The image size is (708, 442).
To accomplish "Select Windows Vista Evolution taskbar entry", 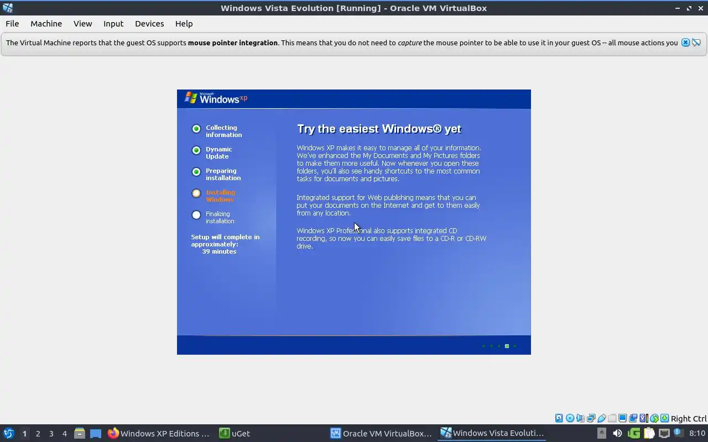I will [x=492, y=433].
